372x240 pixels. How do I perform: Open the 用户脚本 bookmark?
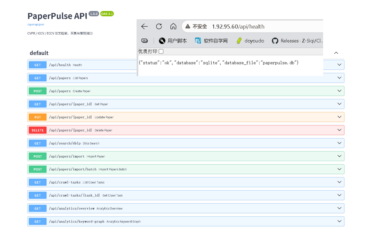[x=173, y=41]
